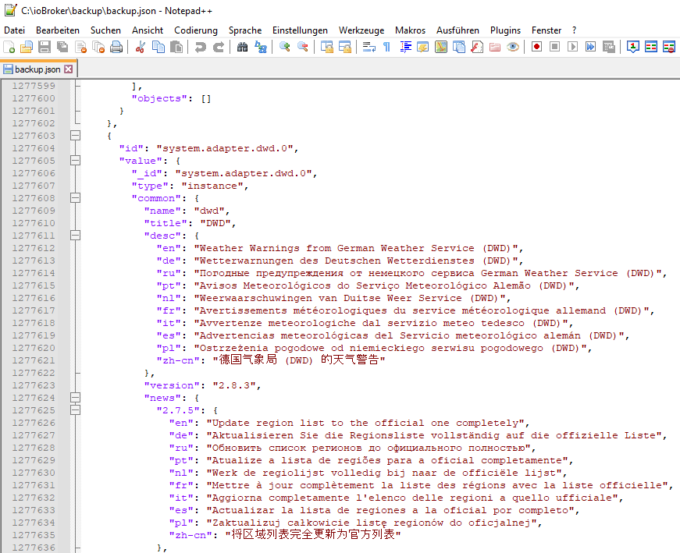
Task: Print the document with the printer icon
Action: (116, 47)
